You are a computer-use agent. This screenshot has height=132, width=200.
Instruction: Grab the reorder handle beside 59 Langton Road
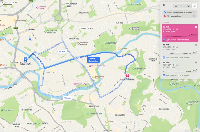[x=194, y=16]
